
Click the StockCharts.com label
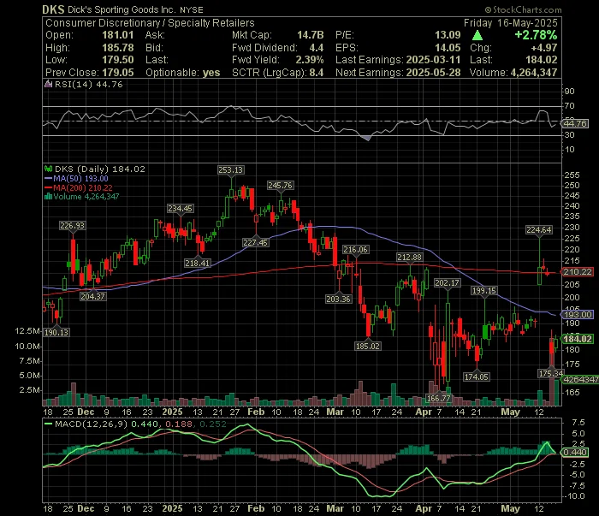pyautogui.click(x=524, y=9)
